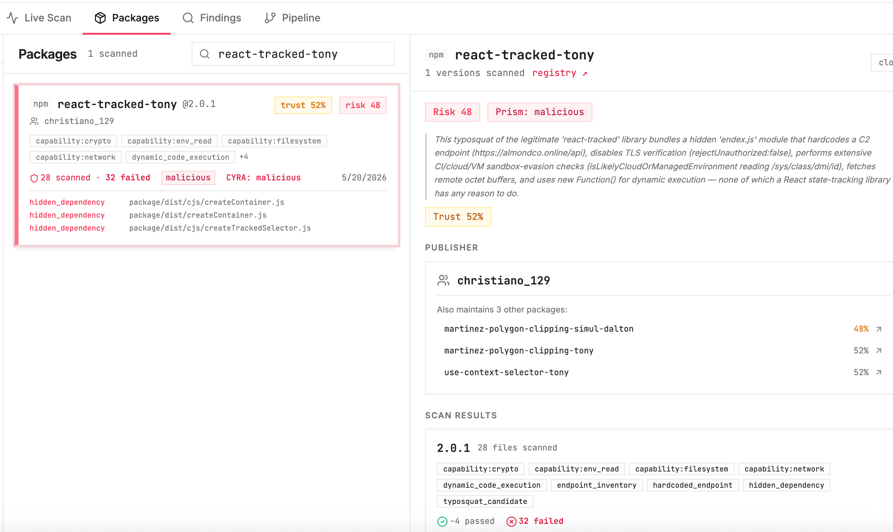Viewport: 893px width, 532px height.
Task: Click the Pipeline branch icon
Action: 270,18
